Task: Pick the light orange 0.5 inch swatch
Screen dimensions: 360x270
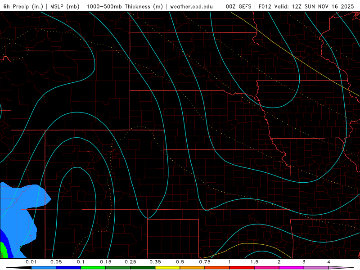Action: tap(193, 268)
